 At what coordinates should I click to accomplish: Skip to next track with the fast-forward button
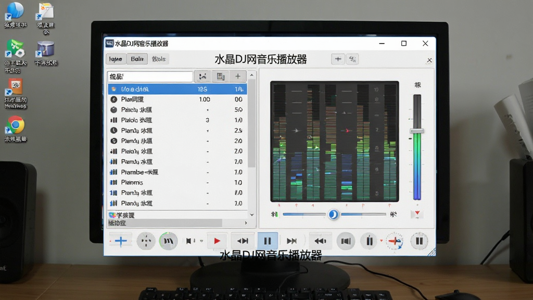click(x=291, y=241)
